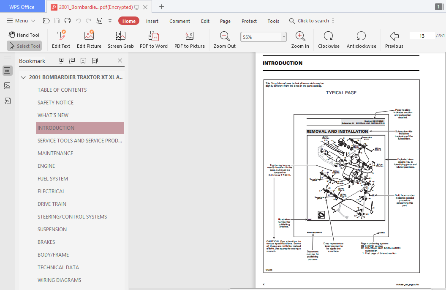Open ELECTRICAL bookmark

(51, 191)
